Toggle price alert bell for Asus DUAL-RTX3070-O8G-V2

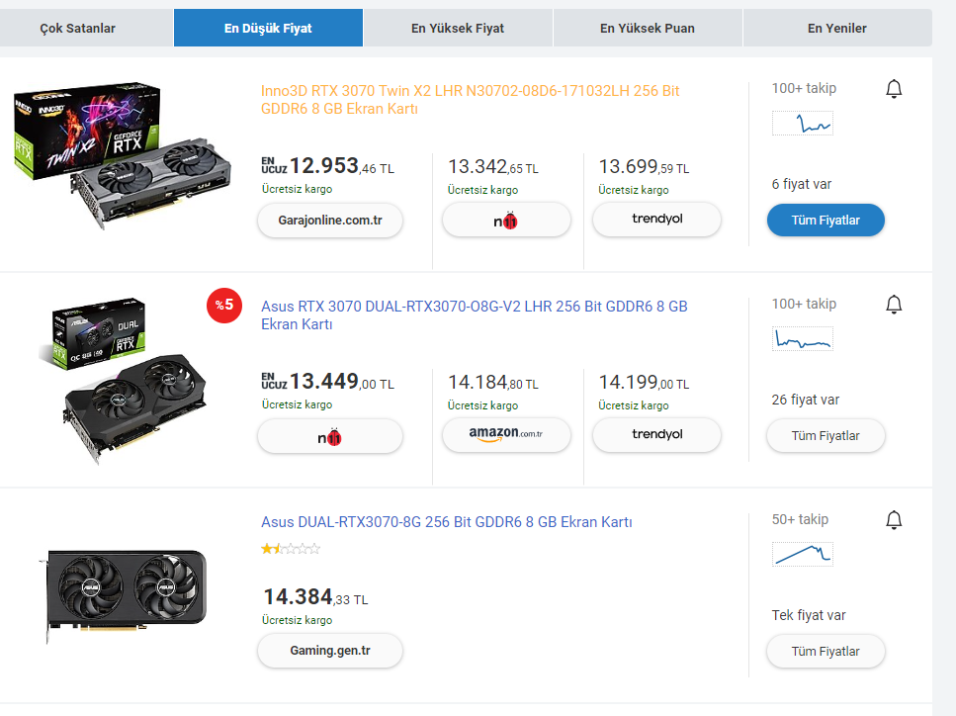894,305
